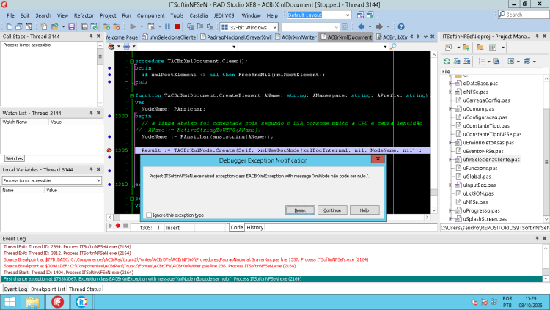Click Remove File from Project icon
The width and height of the screenshot is (550, 310).
117,26
